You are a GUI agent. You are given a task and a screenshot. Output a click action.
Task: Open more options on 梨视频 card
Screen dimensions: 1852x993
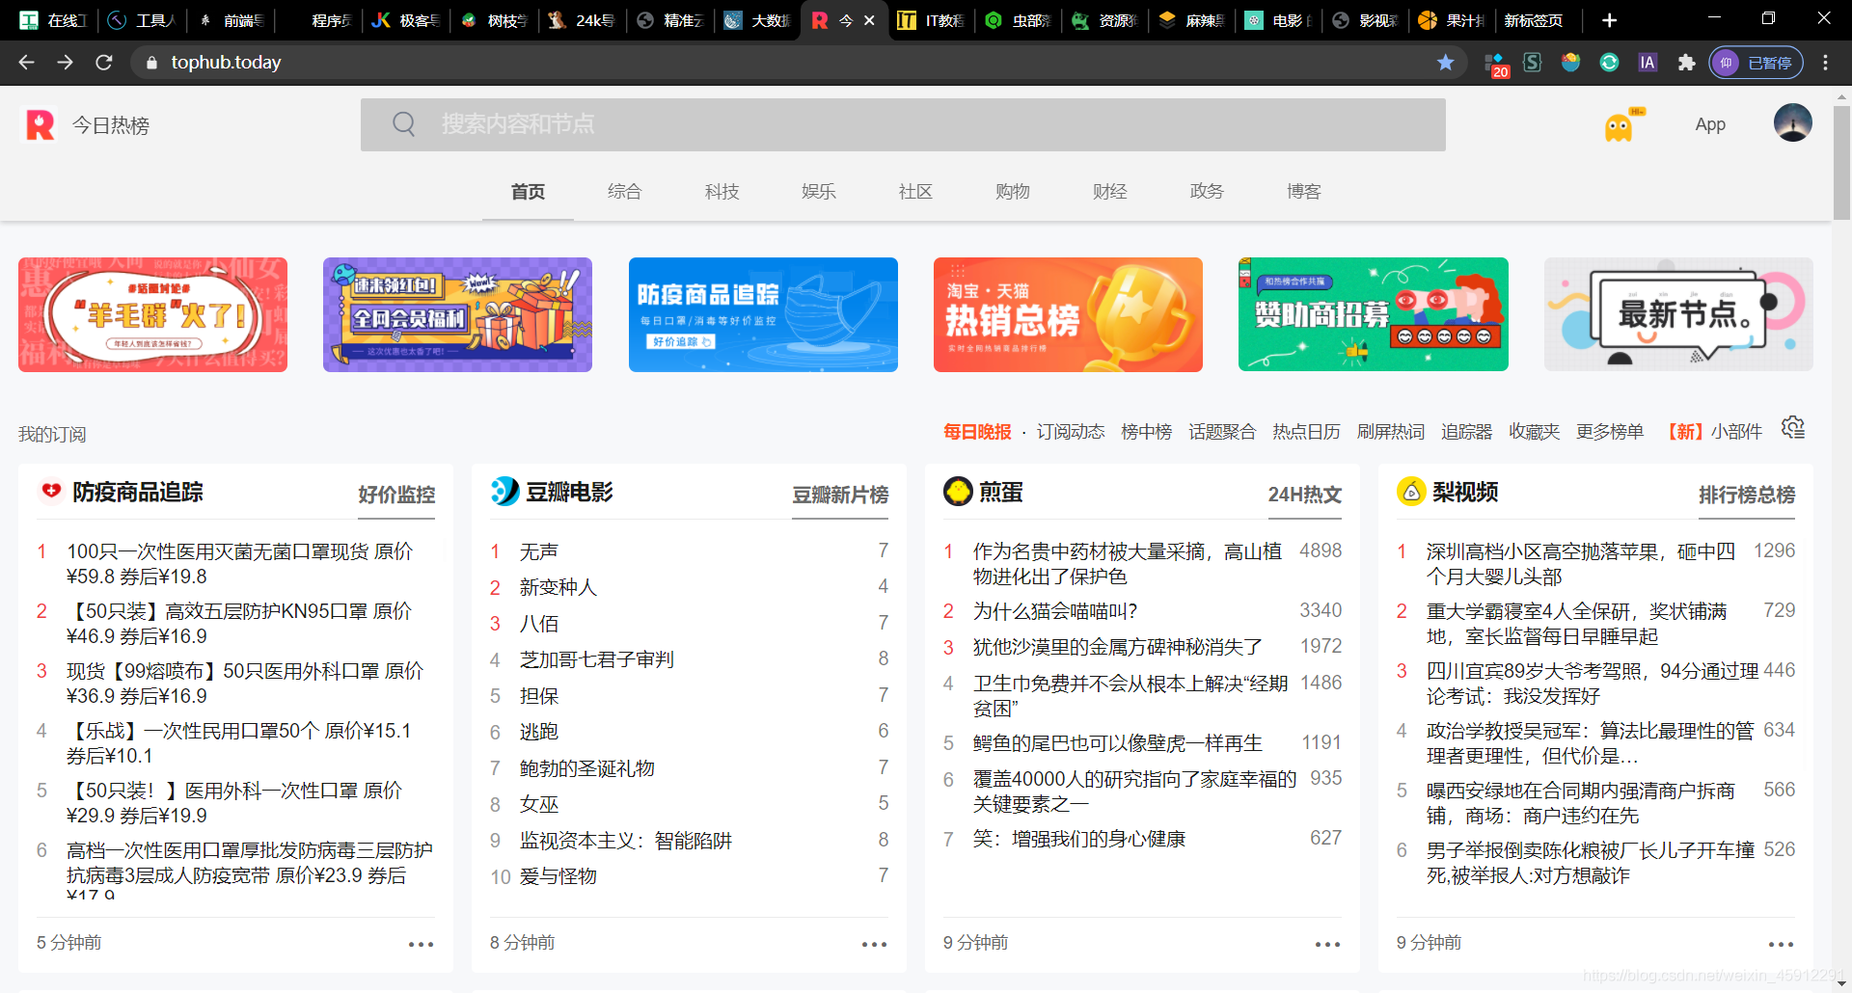click(x=1781, y=944)
